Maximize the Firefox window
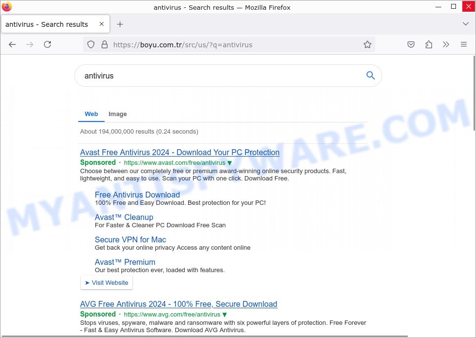The image size is (476, 338). [454, 6]
